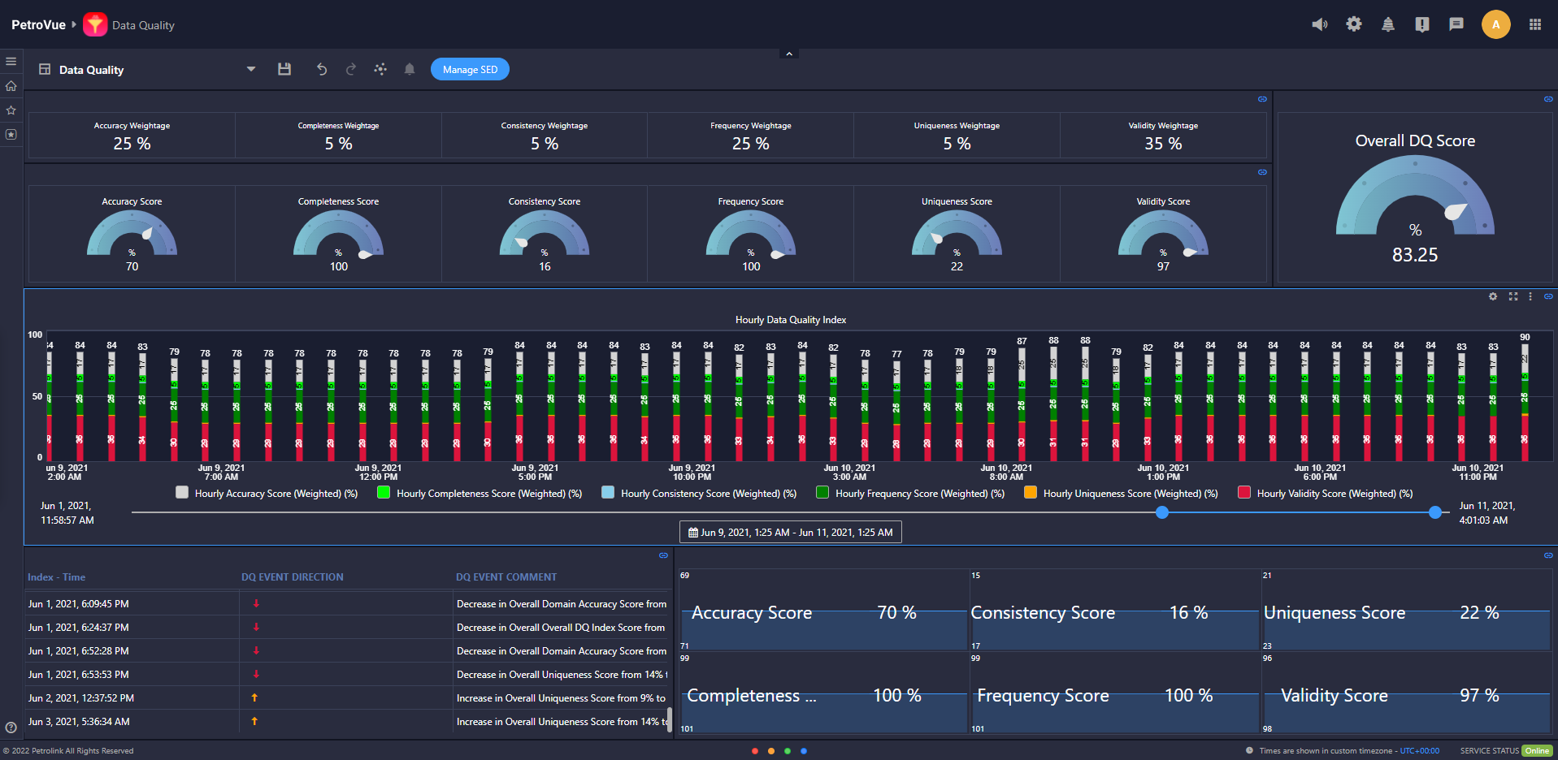
Task: Save the Data Quality dashboard
Action: coord(284,70)
